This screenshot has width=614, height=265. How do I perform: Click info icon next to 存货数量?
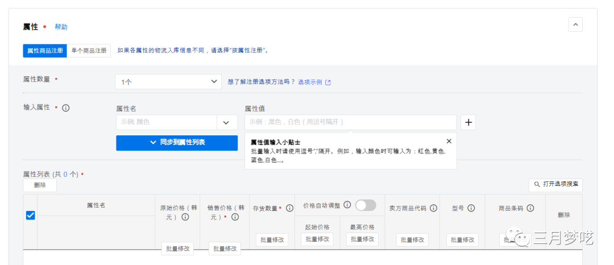click(290, 208)
